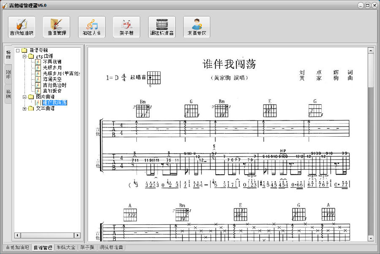The width and height of the screenshot is (380, 254).
Task: Click the file icon beside 海阔天空
Action: [x=38, y=79]
